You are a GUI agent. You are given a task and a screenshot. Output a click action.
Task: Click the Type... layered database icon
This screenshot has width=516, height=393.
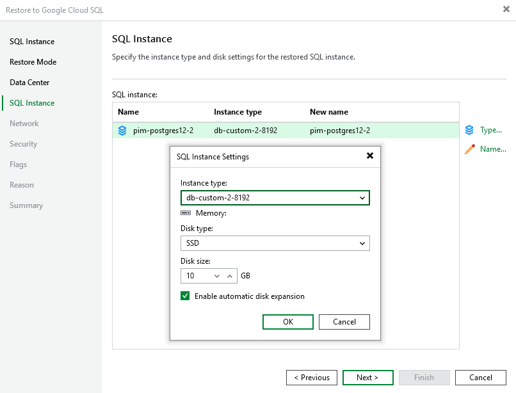pos(469,130)
